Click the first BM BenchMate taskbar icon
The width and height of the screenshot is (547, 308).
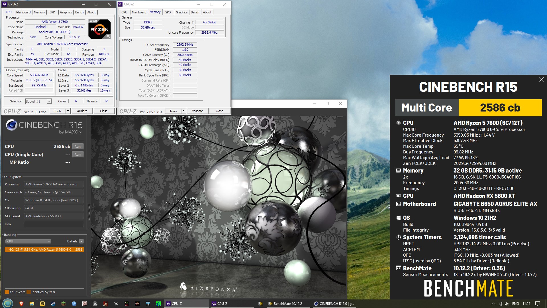point(260,304)
